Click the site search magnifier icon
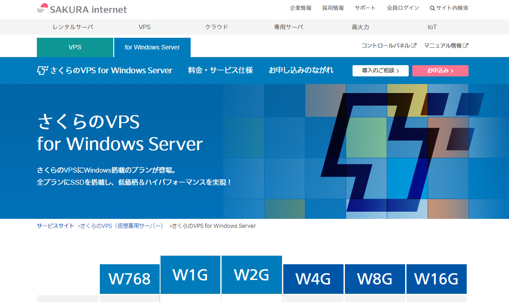The image size is (509, 302). pyautogui.click(x=432, y=7)
